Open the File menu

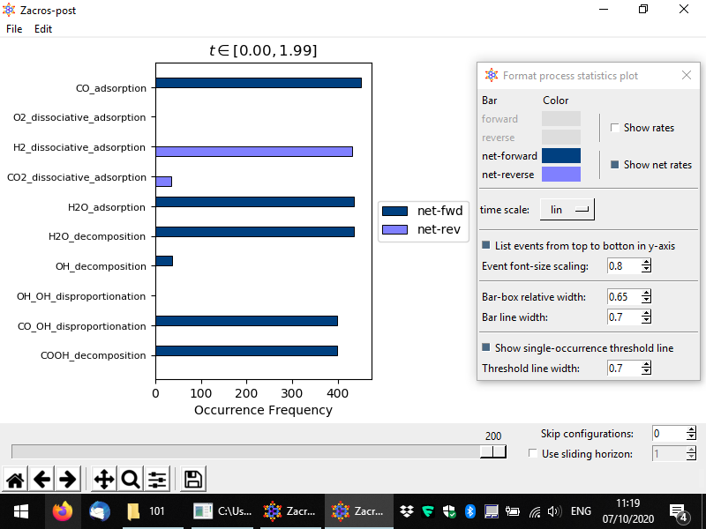[14, 29]
